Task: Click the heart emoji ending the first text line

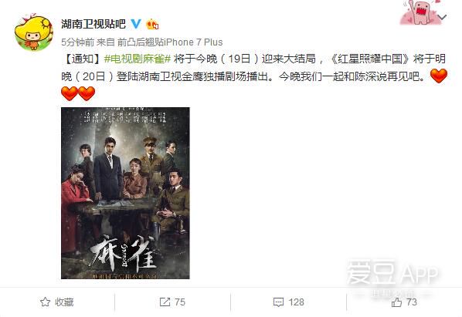Action: point(439,76)
